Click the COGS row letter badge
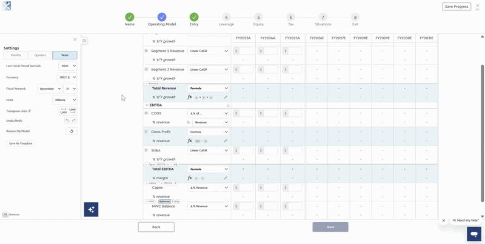Screen dimensions: 485x244 click(x=146, y=113)
